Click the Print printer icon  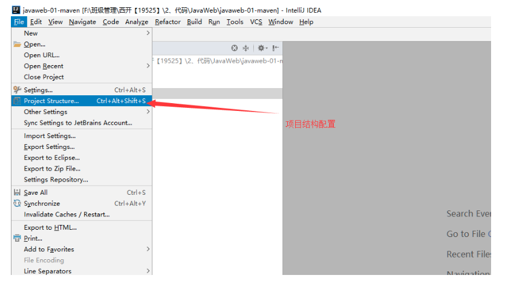click(17, 238)
